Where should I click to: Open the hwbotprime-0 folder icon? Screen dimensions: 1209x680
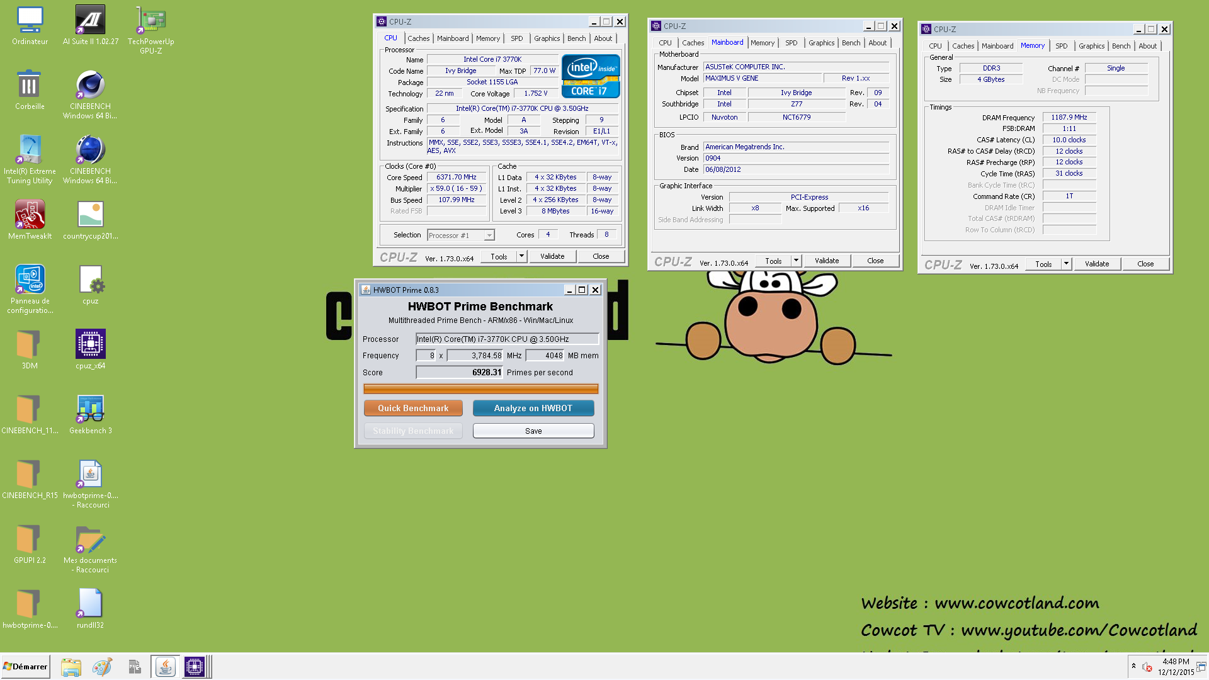pyautogui.click(x=30, y=609)
